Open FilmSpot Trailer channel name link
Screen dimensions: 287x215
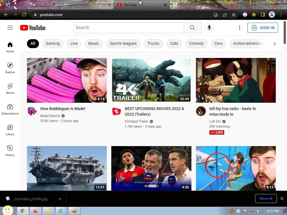click(x=136, y=121)
